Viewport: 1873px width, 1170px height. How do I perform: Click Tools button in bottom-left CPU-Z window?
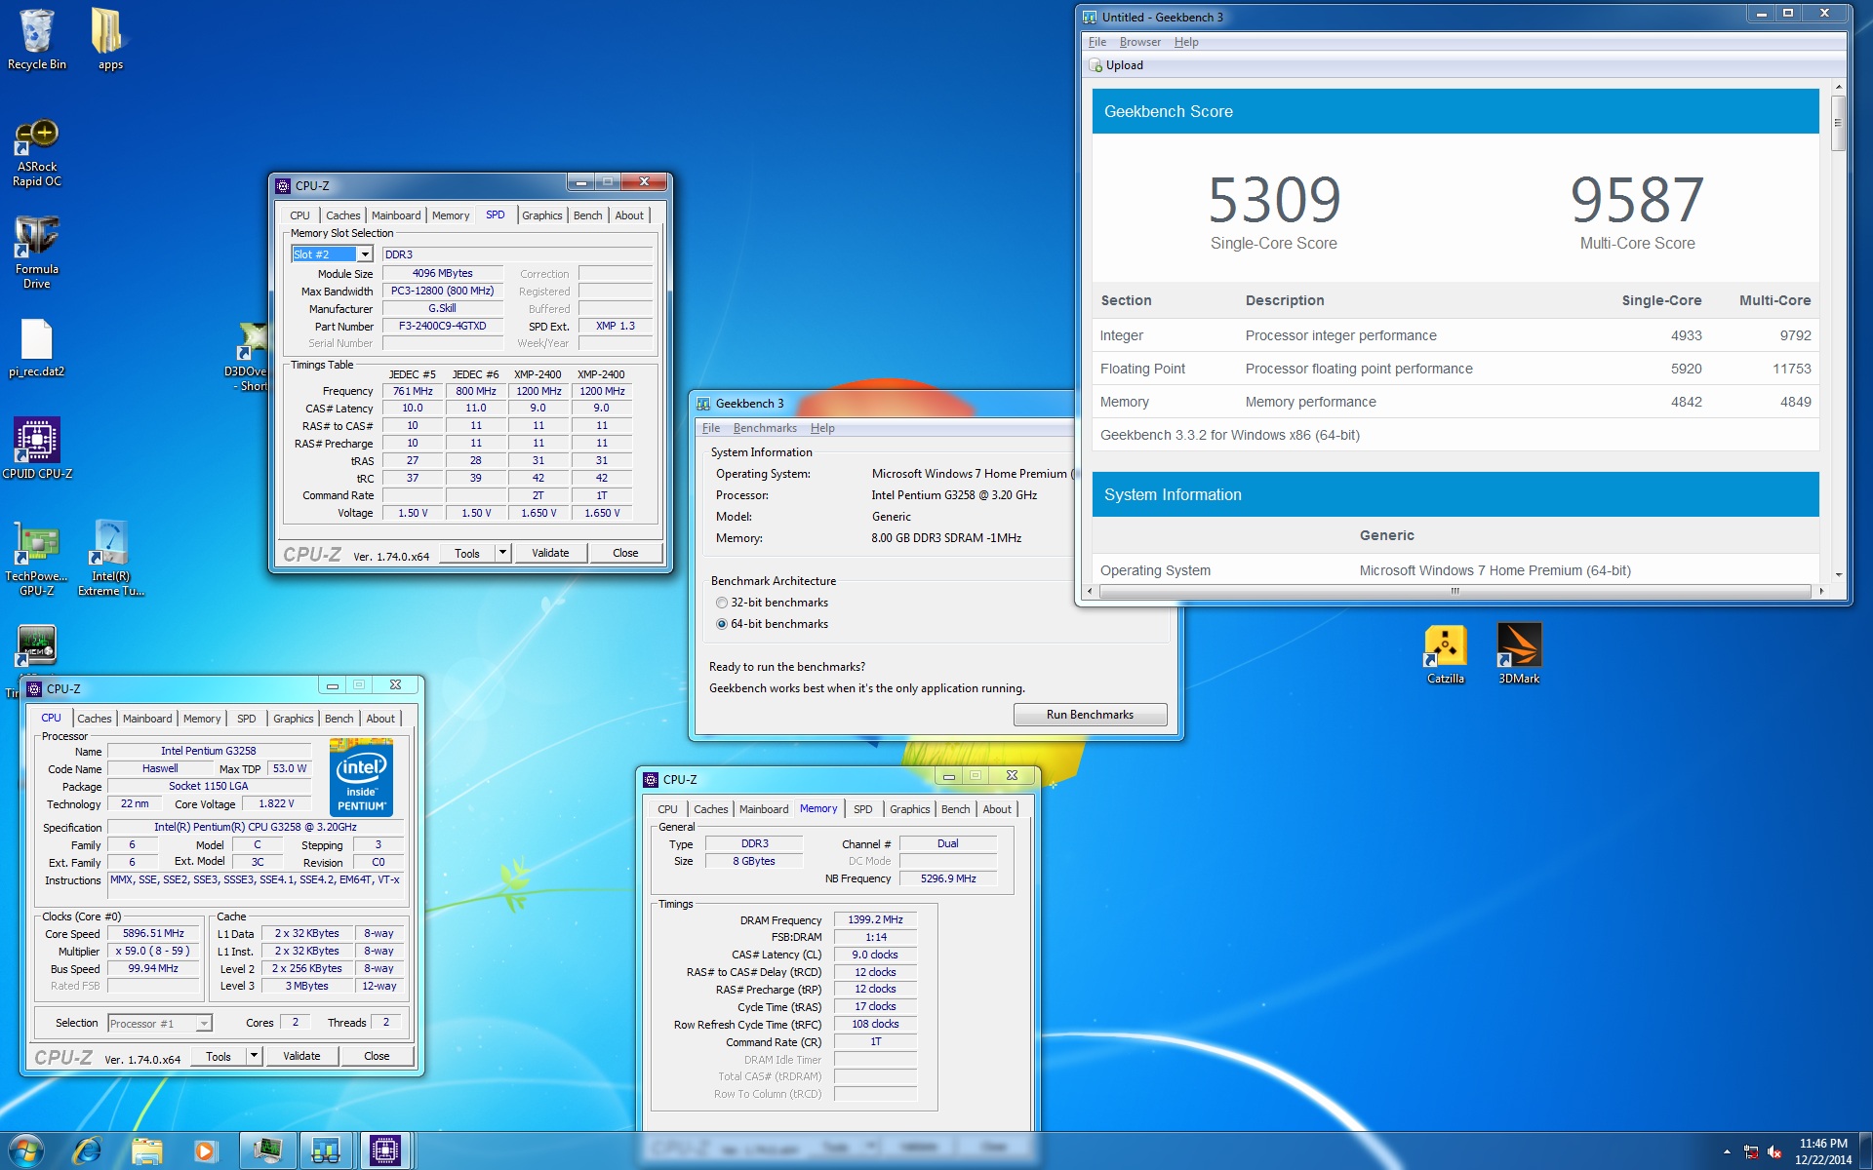pos(219,1056)
